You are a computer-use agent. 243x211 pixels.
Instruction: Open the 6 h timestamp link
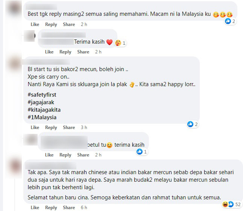[84, 208]
